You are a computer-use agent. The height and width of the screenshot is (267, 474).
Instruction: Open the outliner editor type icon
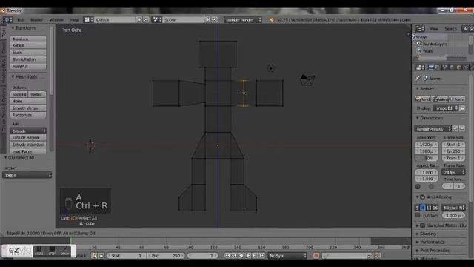(420, 29)
